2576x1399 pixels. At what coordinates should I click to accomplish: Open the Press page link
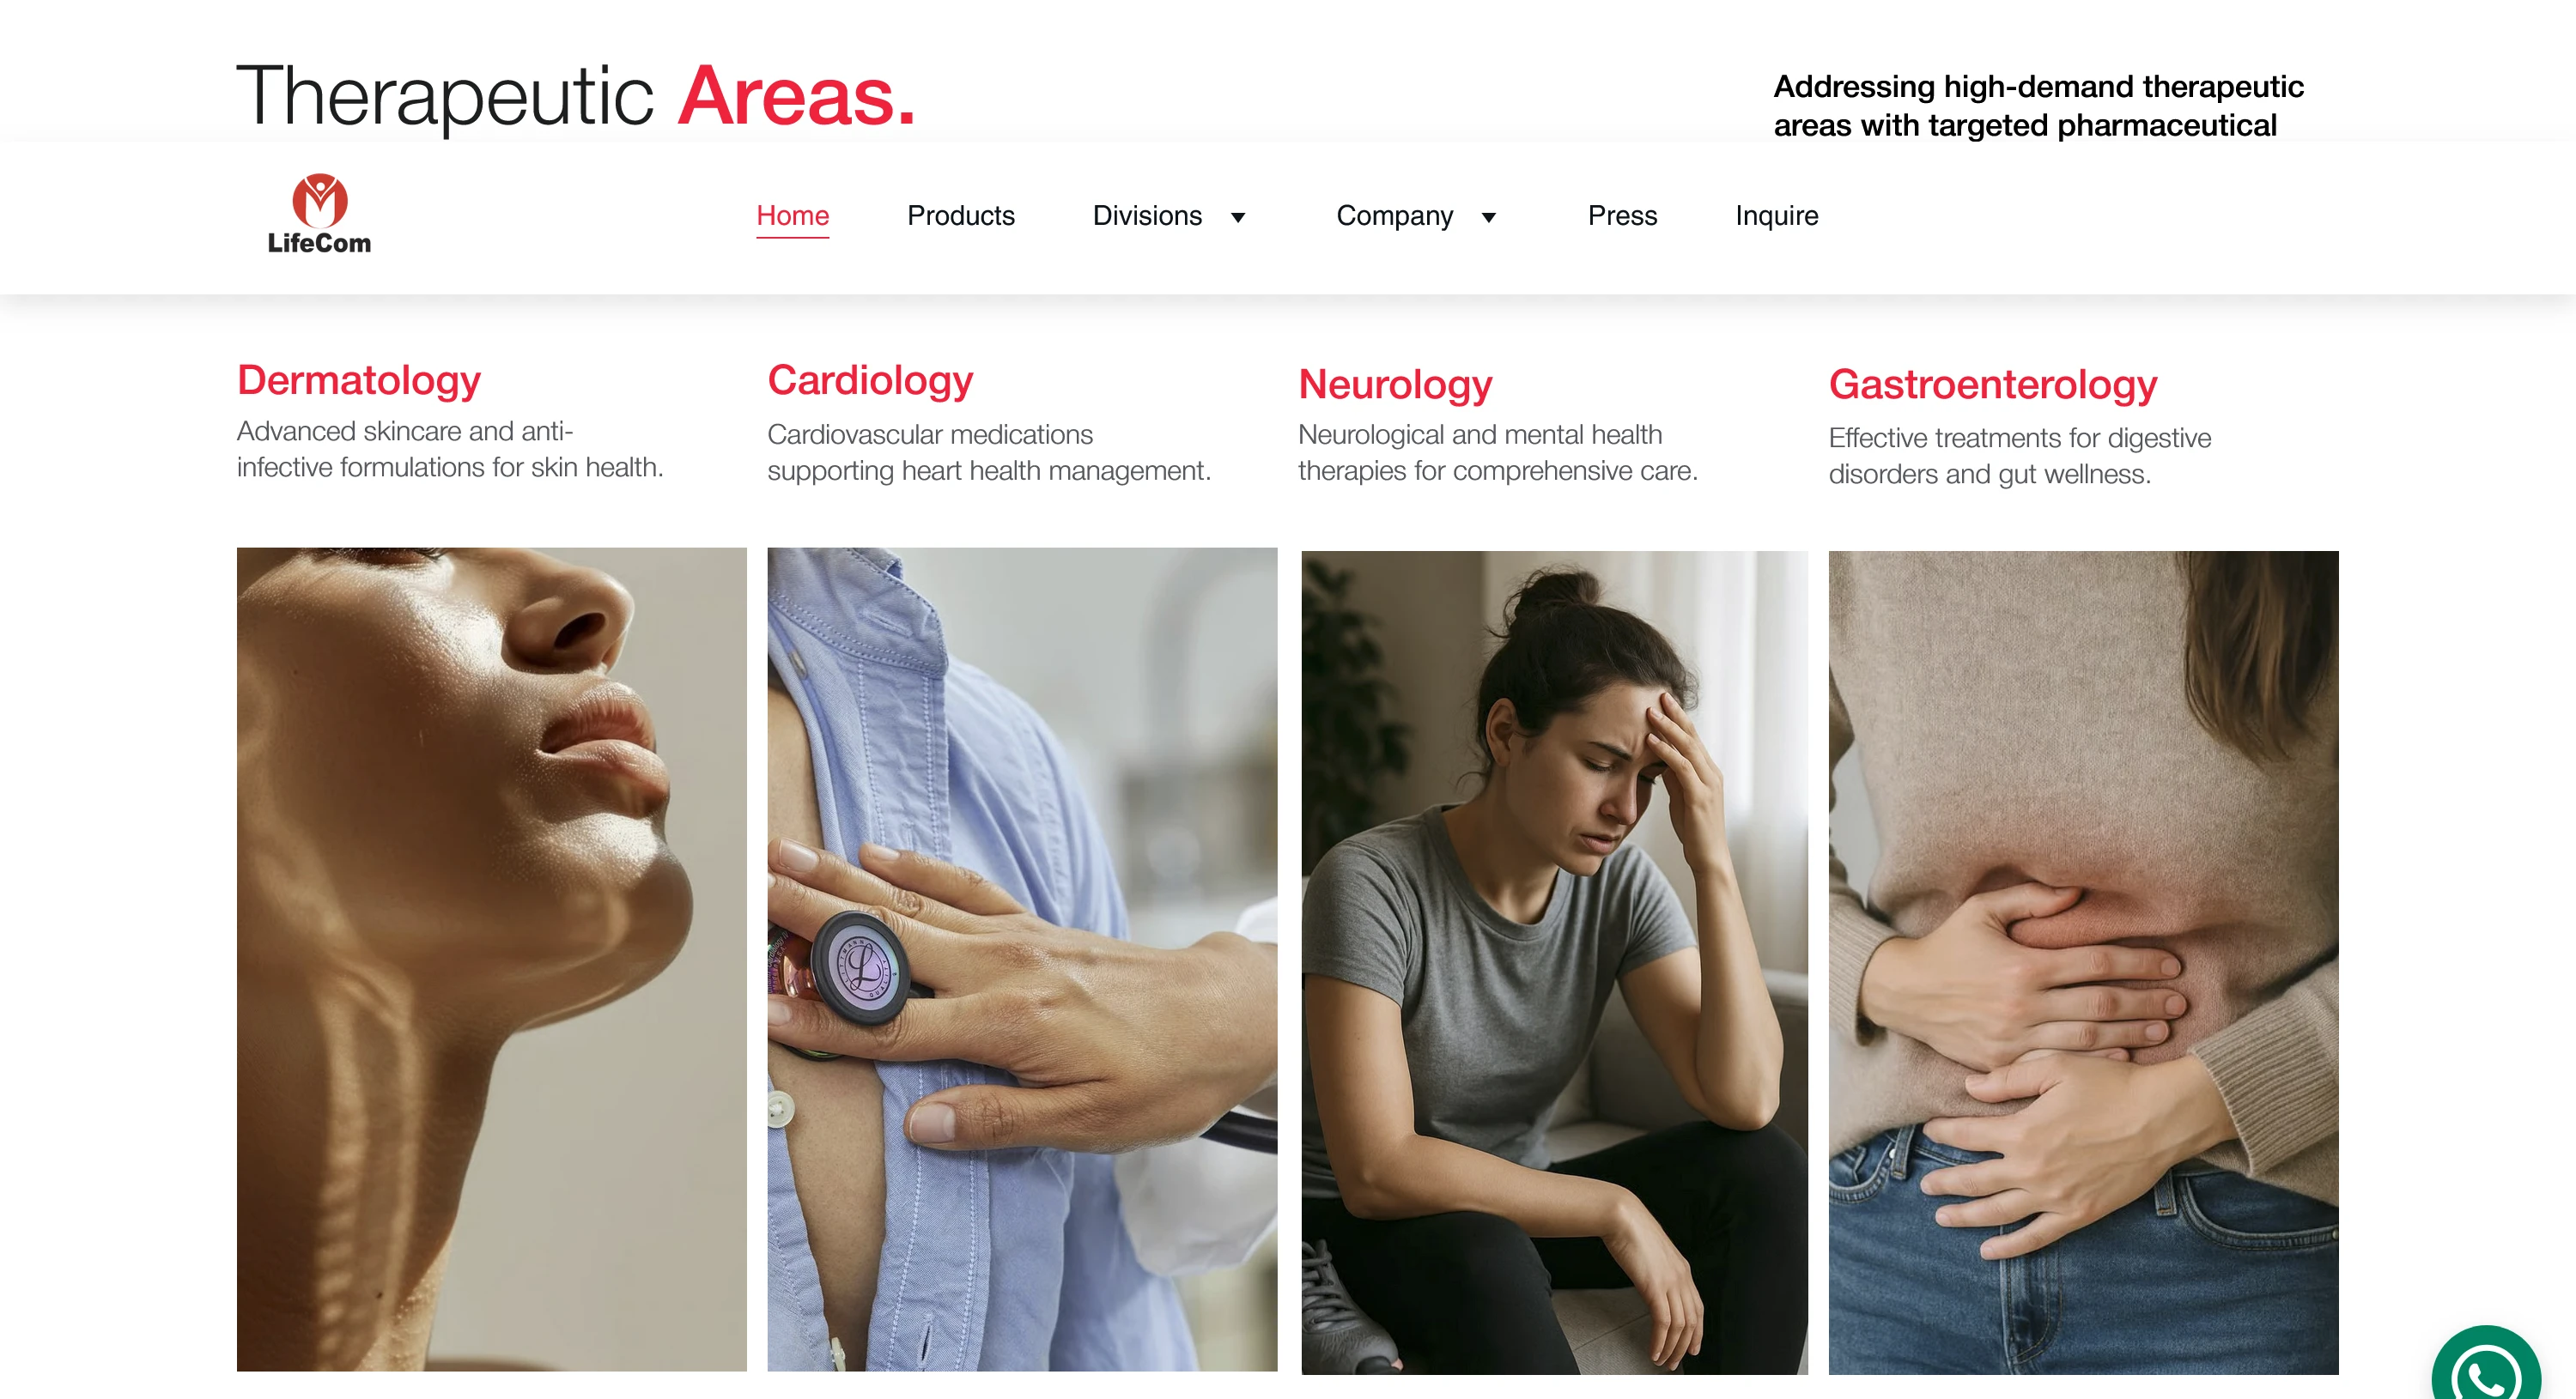[x=1622, y=215]
